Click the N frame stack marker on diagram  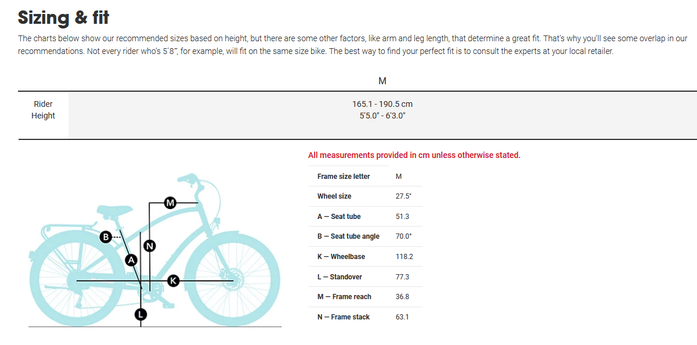150,246
